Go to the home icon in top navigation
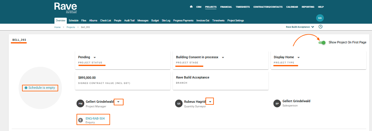372x131 pixels. (191, 7)
